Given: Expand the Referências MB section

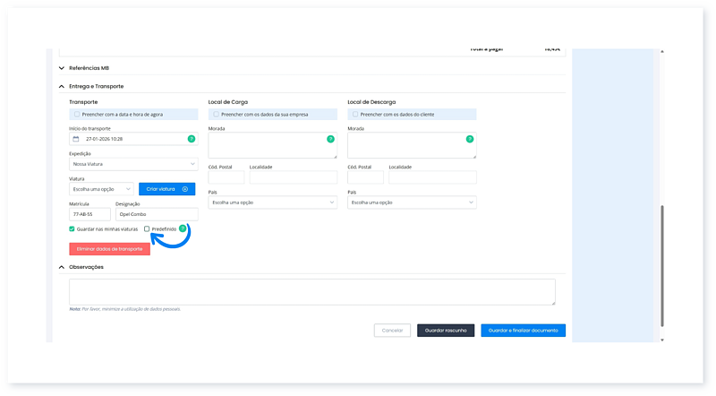Looking at the screenshot, I should tap(61, 68).
